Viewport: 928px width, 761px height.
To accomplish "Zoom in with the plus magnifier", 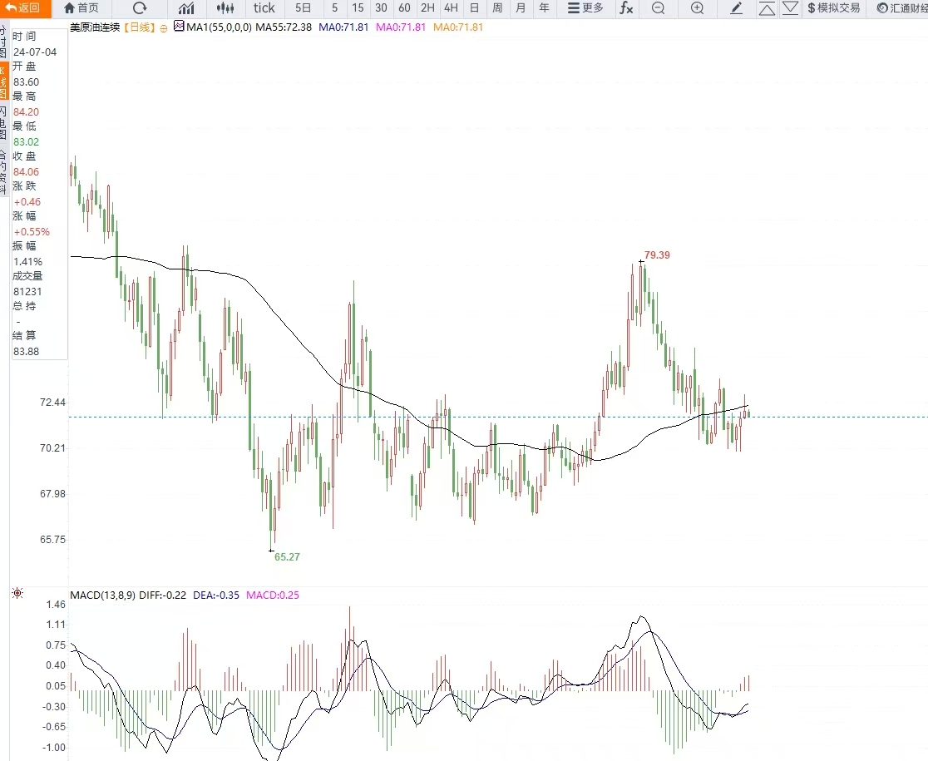I will pyautogui.click(x=698, y=8).
